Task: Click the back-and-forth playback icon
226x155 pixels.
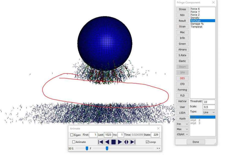Action: pos(126,142)
